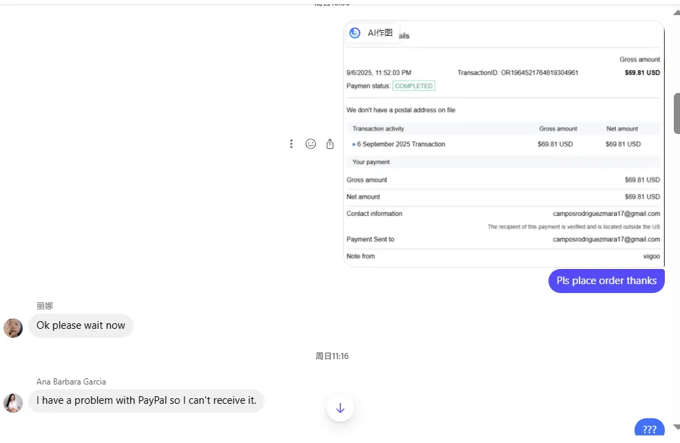Open 丽娜's profile avatar
This screenshot has height=443, width=680.
13,327
